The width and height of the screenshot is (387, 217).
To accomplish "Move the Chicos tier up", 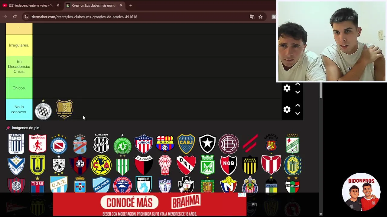I will click(x=298, y=84).
